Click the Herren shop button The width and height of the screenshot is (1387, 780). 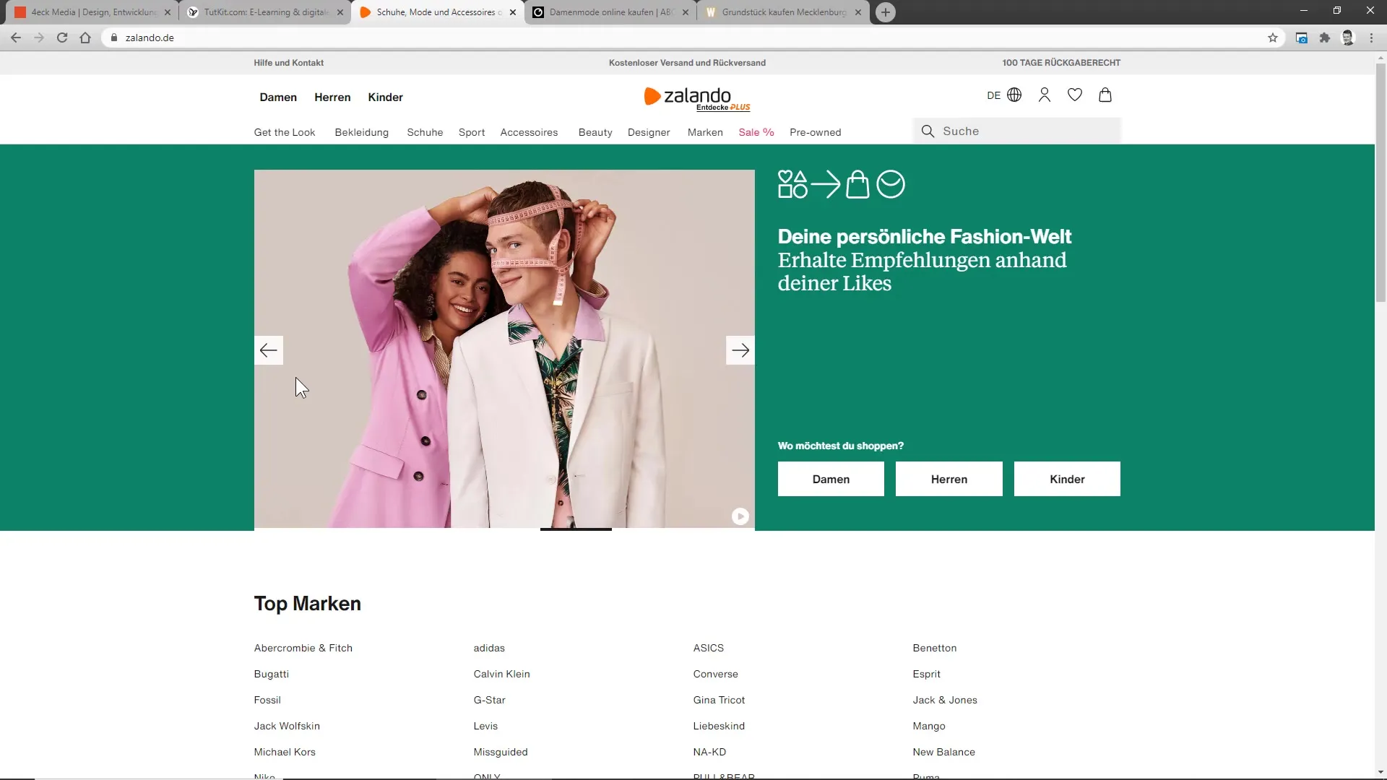(949, 479)
